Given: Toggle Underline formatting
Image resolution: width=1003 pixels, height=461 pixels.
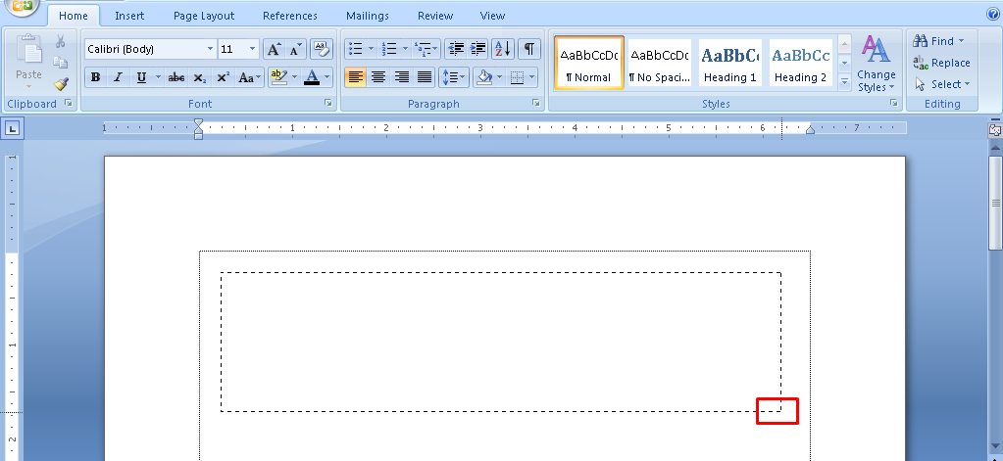Looking at the screenshot, I should [141, 78].
